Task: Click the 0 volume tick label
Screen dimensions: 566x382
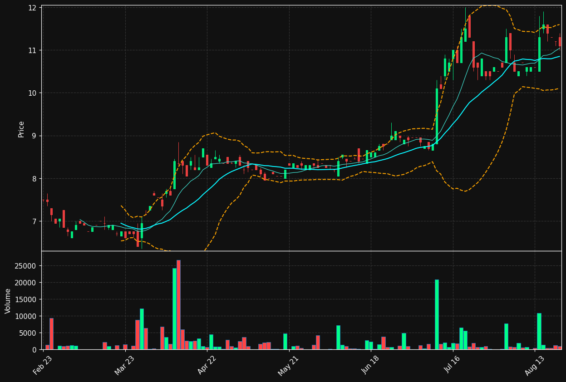Action: (x=34, y=350)
